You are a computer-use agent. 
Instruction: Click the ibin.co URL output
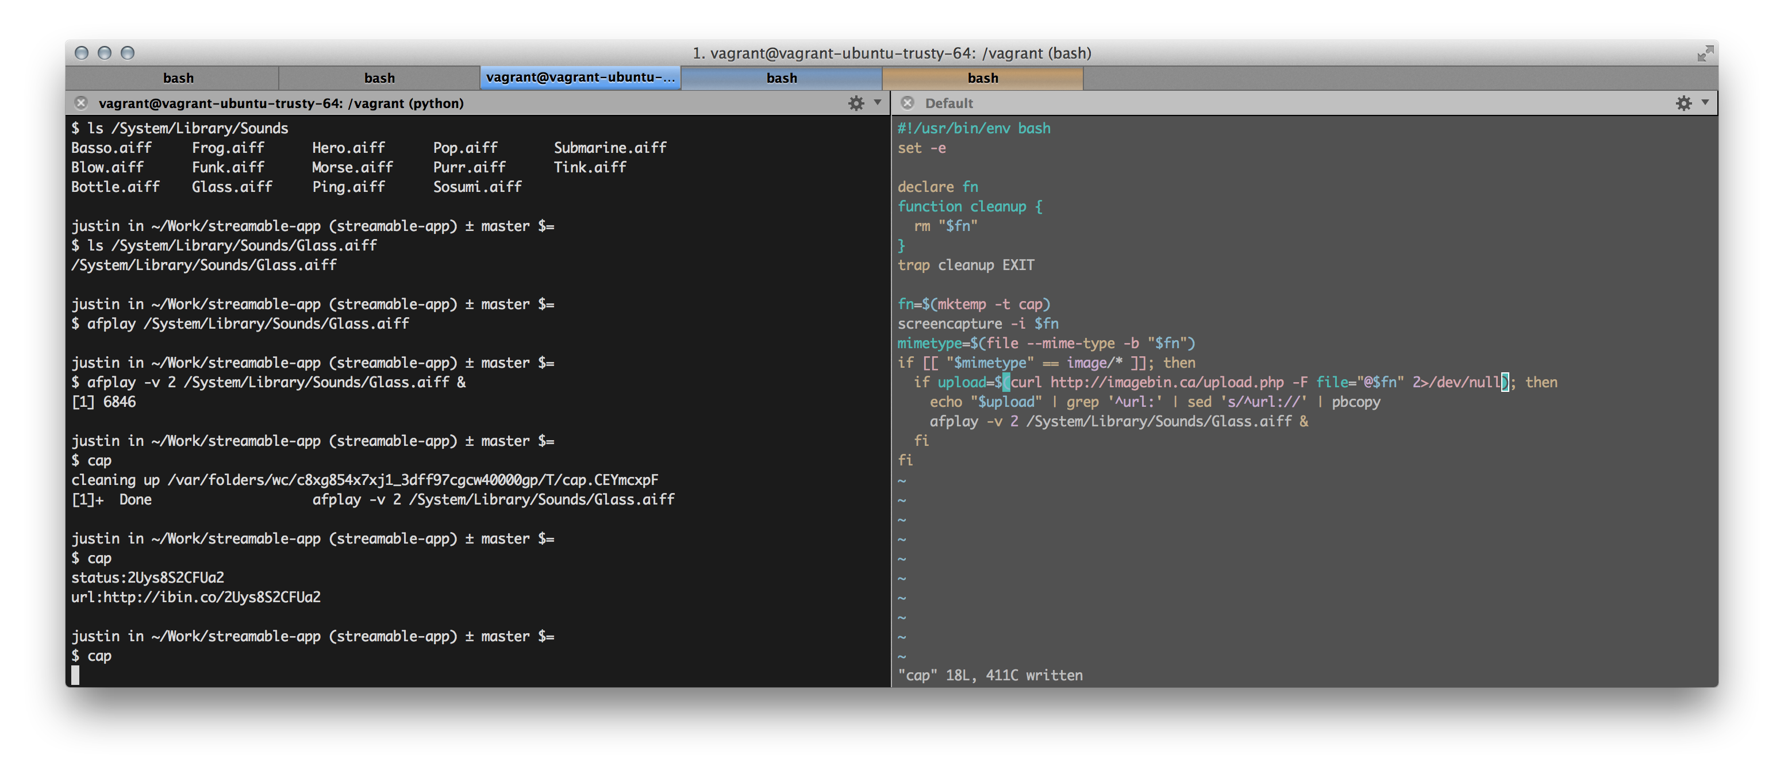[212, 596]
